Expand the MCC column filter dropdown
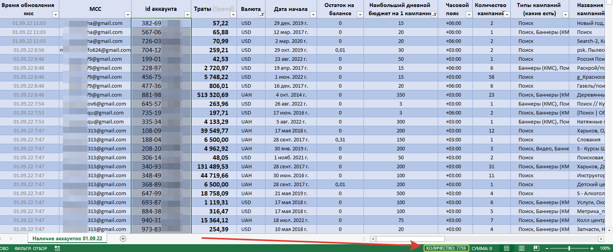The height and width of the screenshot is (252, 613). click(x=127, y=15)
